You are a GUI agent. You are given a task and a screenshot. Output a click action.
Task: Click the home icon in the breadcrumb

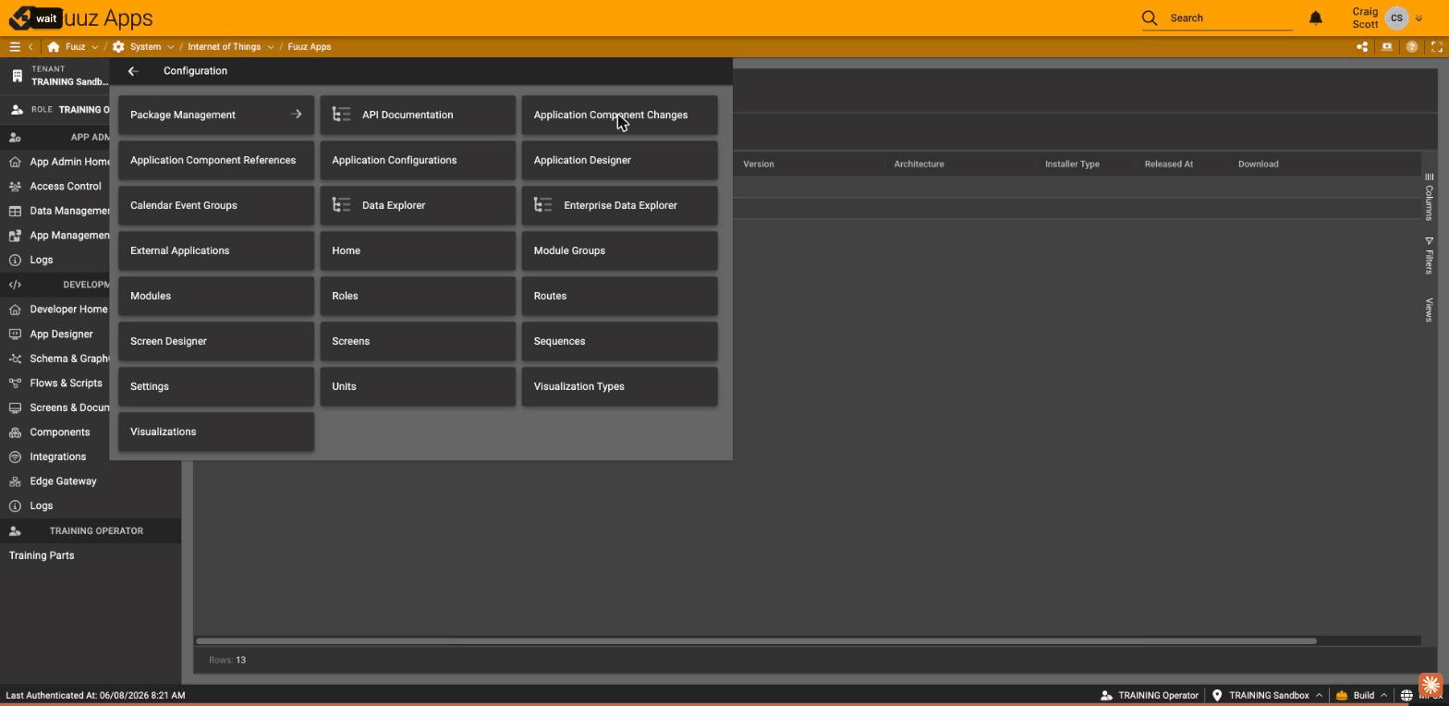click(54, 46)
